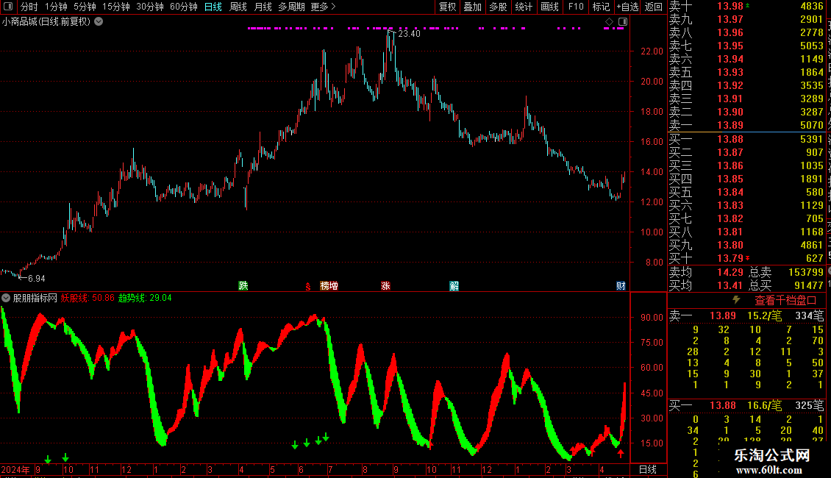Image resolution: width=831 pixels, height=478 pixels.
Task: Click the blue 财 event marker
Action: [x=621, y=285]
